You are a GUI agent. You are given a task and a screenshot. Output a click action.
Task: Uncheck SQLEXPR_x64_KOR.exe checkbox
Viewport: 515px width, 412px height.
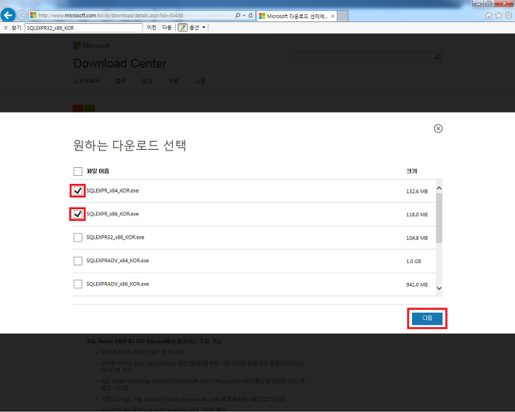click(78, 191)
